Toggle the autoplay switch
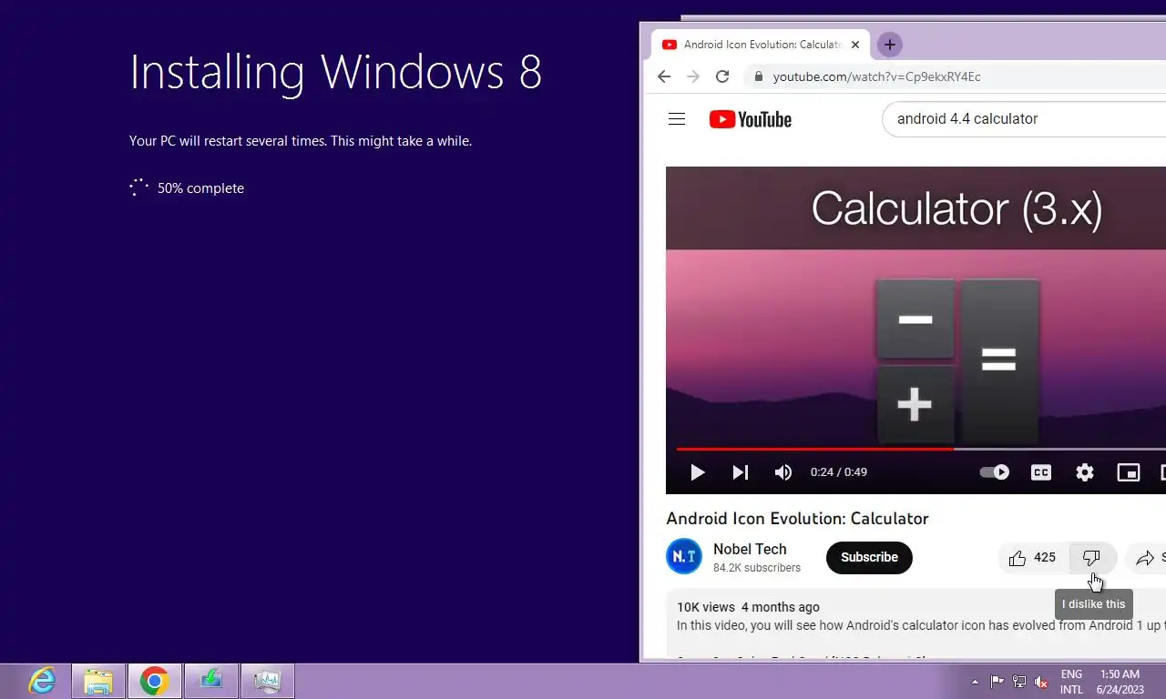The height and width of the screenshot is (699, 1166). (994, 472)
